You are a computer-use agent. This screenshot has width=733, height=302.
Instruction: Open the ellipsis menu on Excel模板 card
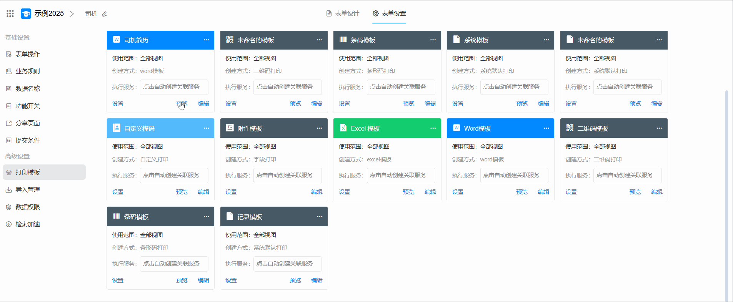[433, 128]
